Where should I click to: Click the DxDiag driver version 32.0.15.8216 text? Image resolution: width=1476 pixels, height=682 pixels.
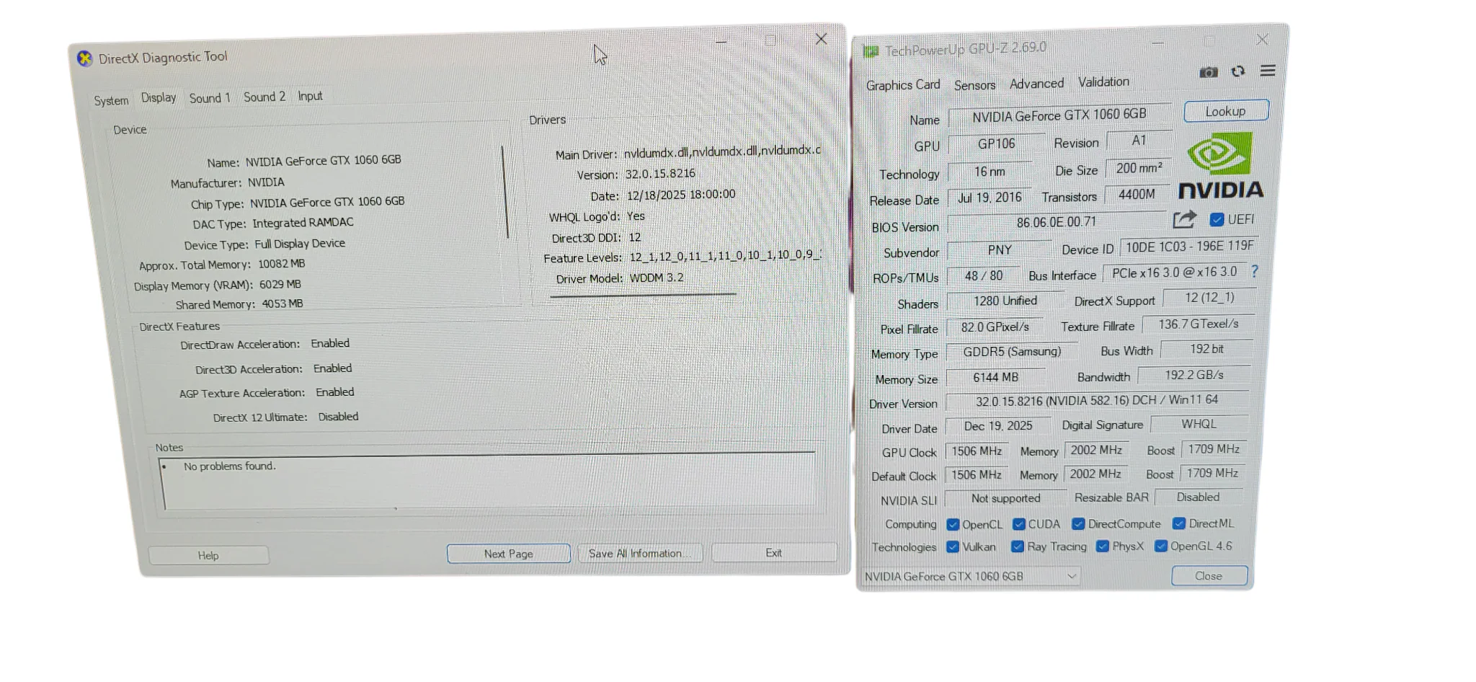tap(660, 174)
